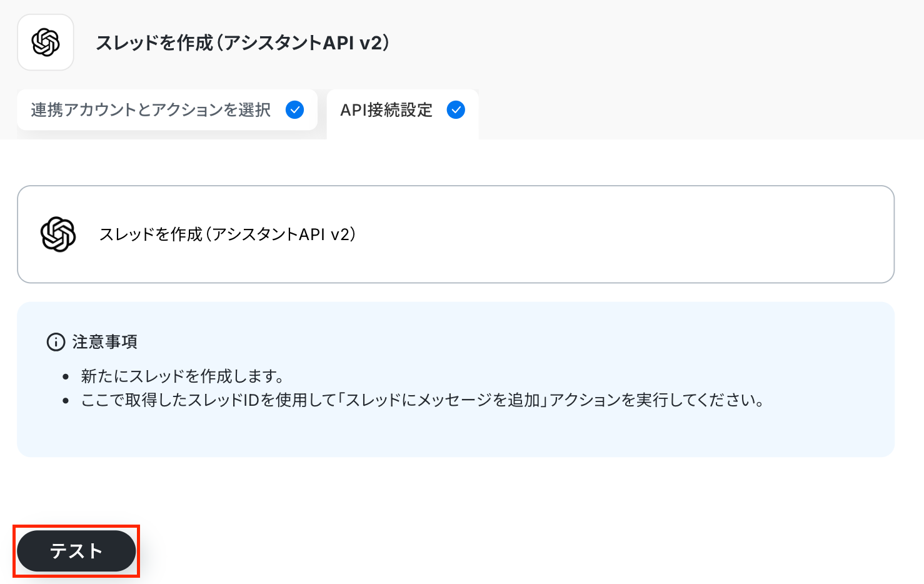This screenshot has width=924, height=584.
Task: Click the 注意事項 heading
Action: [x=104, y=342]
